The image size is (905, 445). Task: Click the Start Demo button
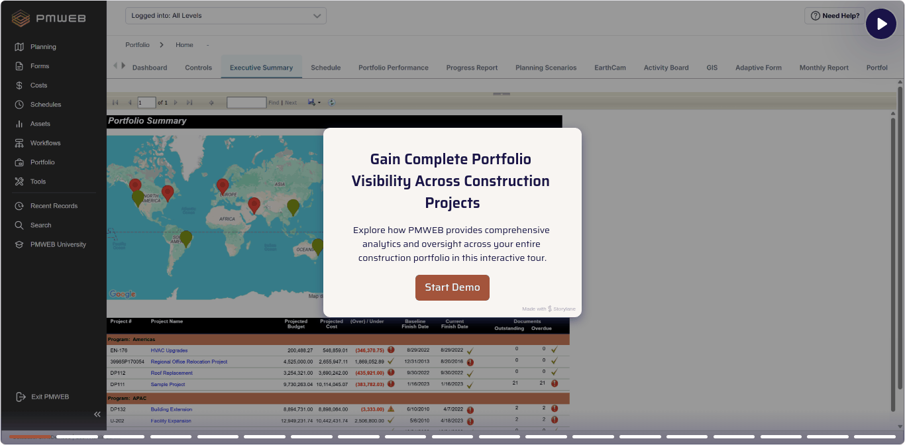tap(452, 287)
